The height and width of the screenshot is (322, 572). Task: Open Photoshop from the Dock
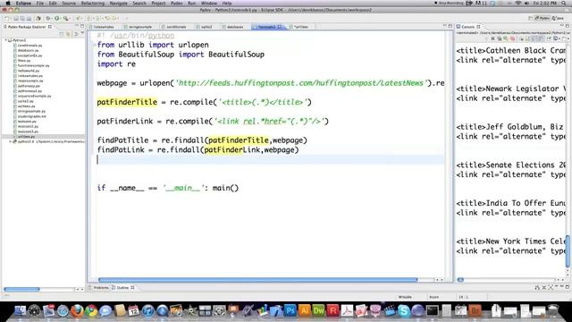[x=290, y=310]
